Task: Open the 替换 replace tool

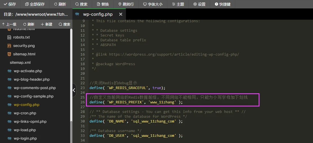Action: [x=103, y=4]
